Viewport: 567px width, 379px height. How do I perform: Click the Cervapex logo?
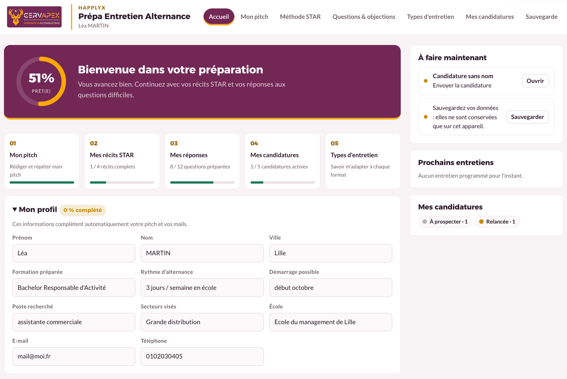(x=34, y=17)
